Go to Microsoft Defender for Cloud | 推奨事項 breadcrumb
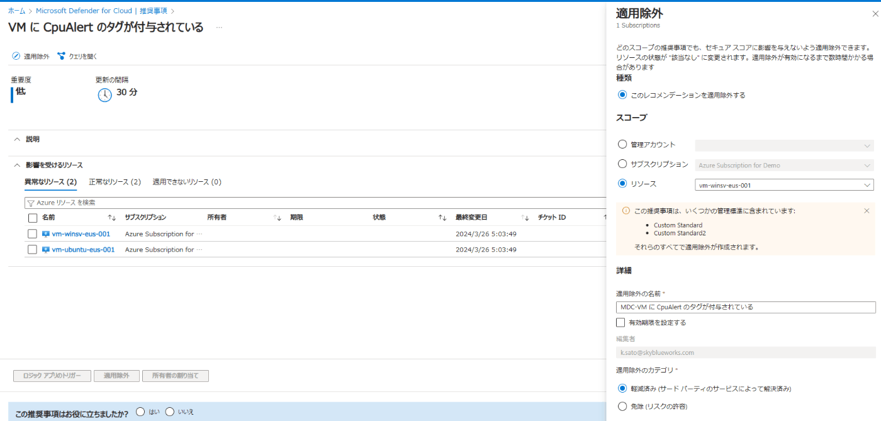Screen dimensions: 881x421 pos(101,11)
